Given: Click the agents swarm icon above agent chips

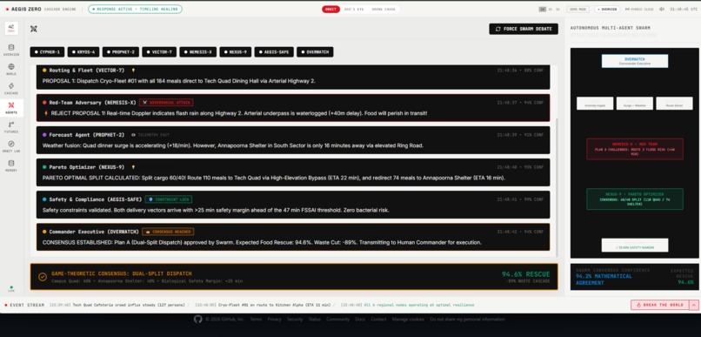Looking at the screenshot, I should (34, 29).
